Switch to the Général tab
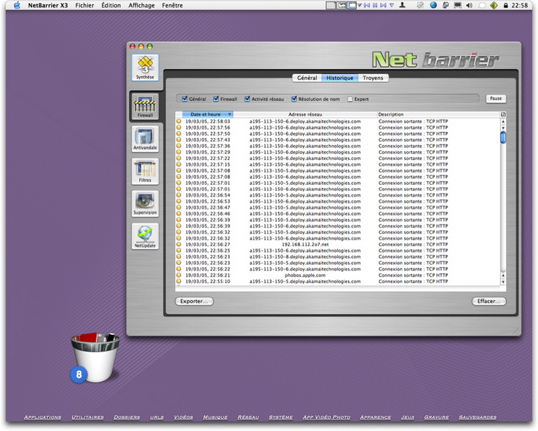The image size is (538, 431). [307, 78]
